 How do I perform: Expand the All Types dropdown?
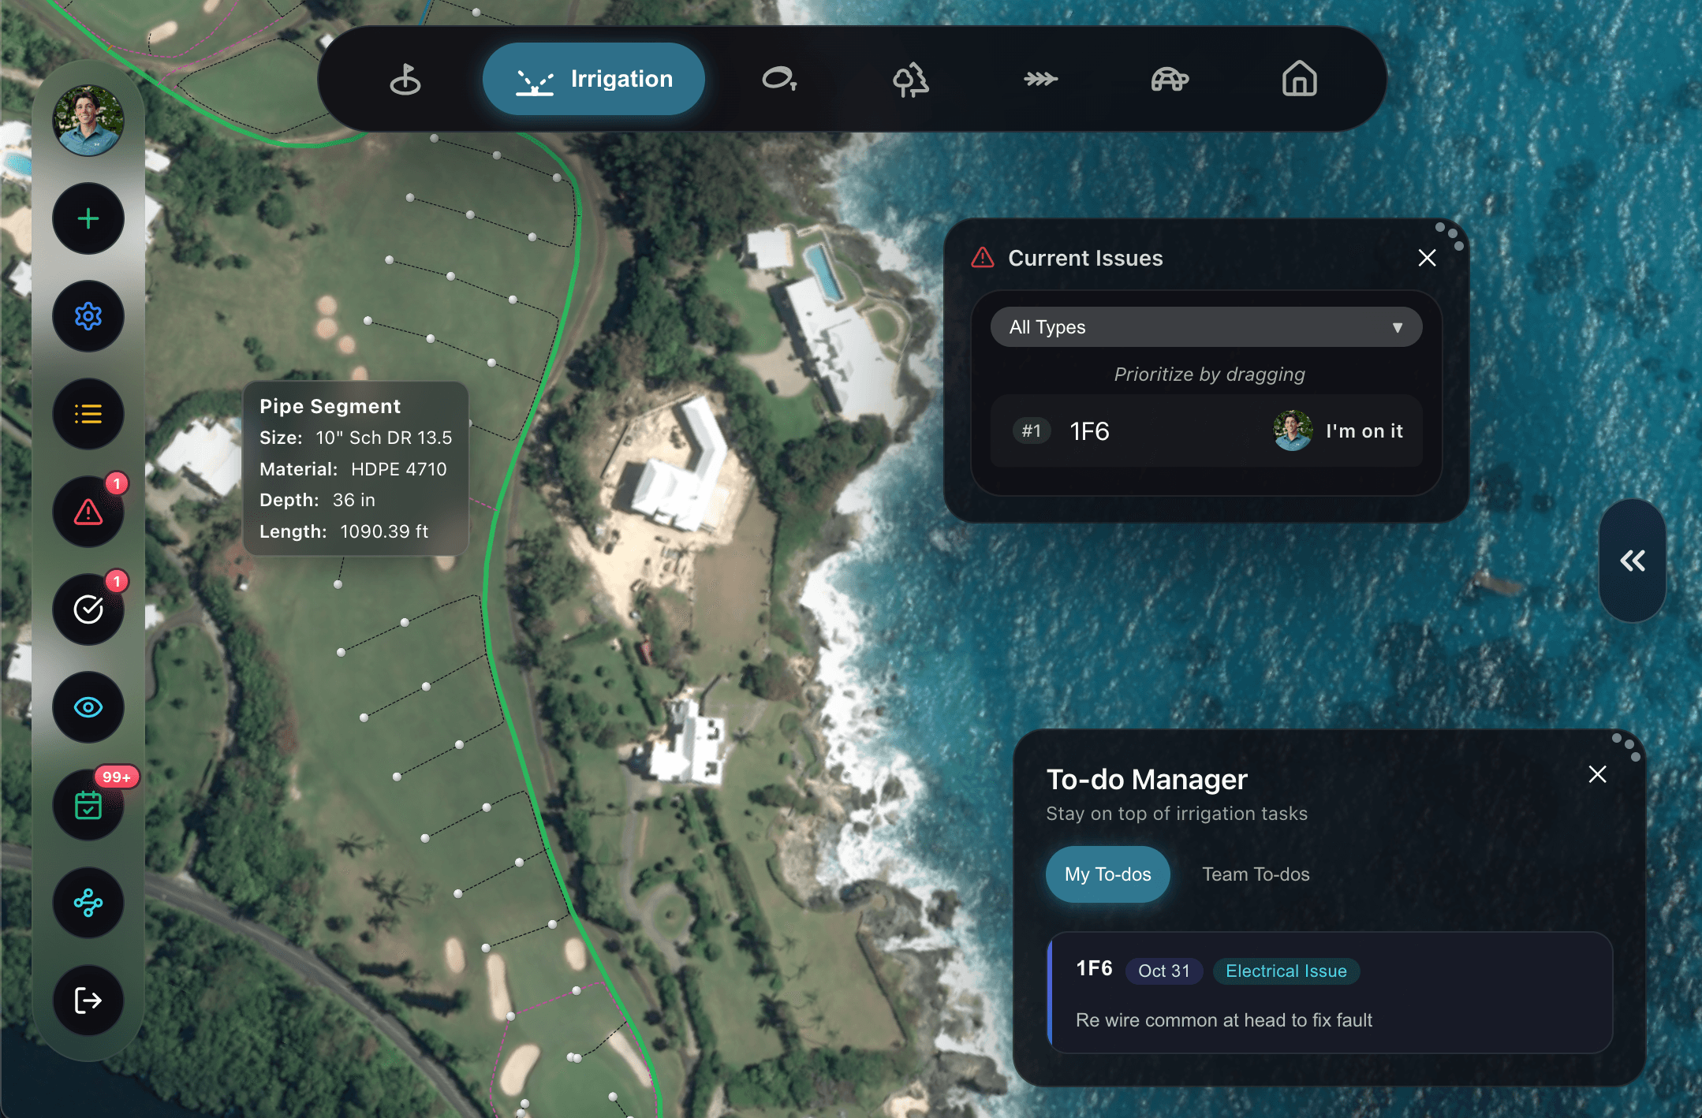1206,327
